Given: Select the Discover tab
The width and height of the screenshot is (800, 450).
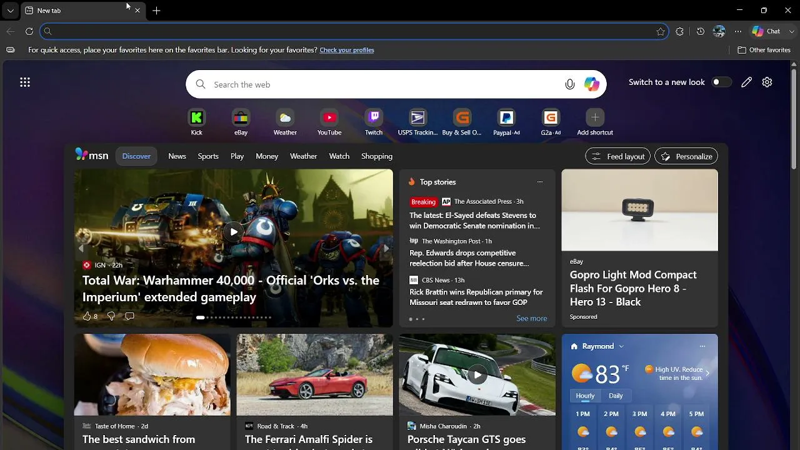Looking at the screenshot, I should [x=136, y=156].
